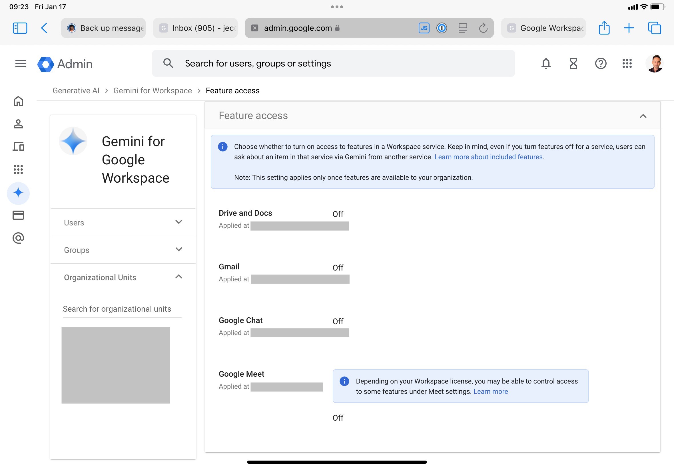This screenshot has width=674, height=468.
Task: Open Billing card icon in rail
Action: coord(18,215)
